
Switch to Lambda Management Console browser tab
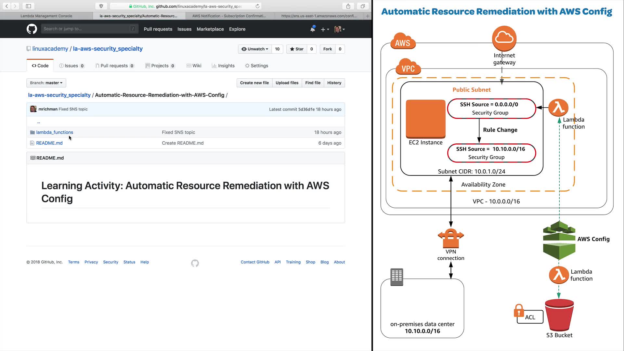(x=46, y=16)
